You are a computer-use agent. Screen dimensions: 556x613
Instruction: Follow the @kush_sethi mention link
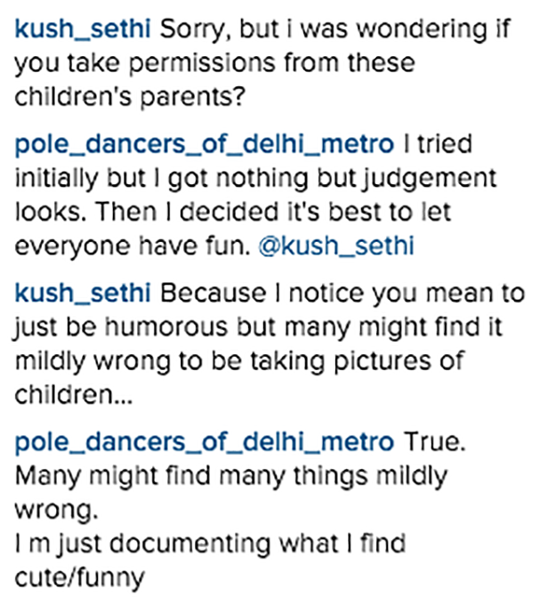pyautogui.click(x=336, y=246)
